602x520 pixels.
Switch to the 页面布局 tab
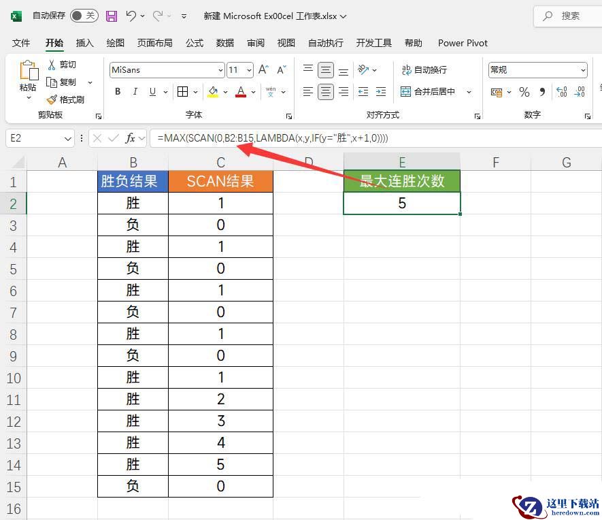(154, 43)
